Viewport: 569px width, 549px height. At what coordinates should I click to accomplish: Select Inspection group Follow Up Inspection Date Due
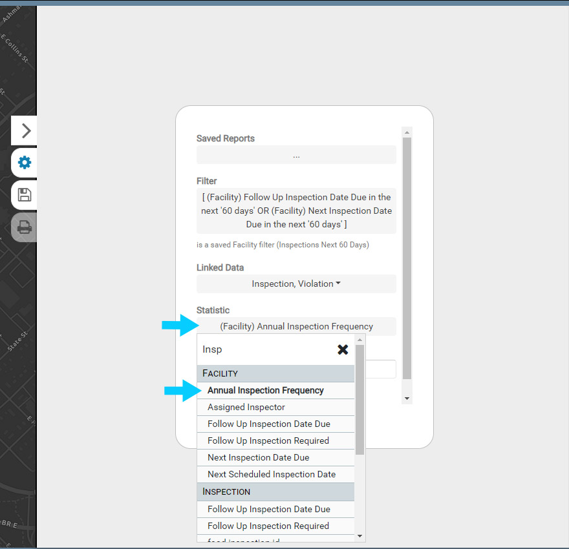point(269,510)
